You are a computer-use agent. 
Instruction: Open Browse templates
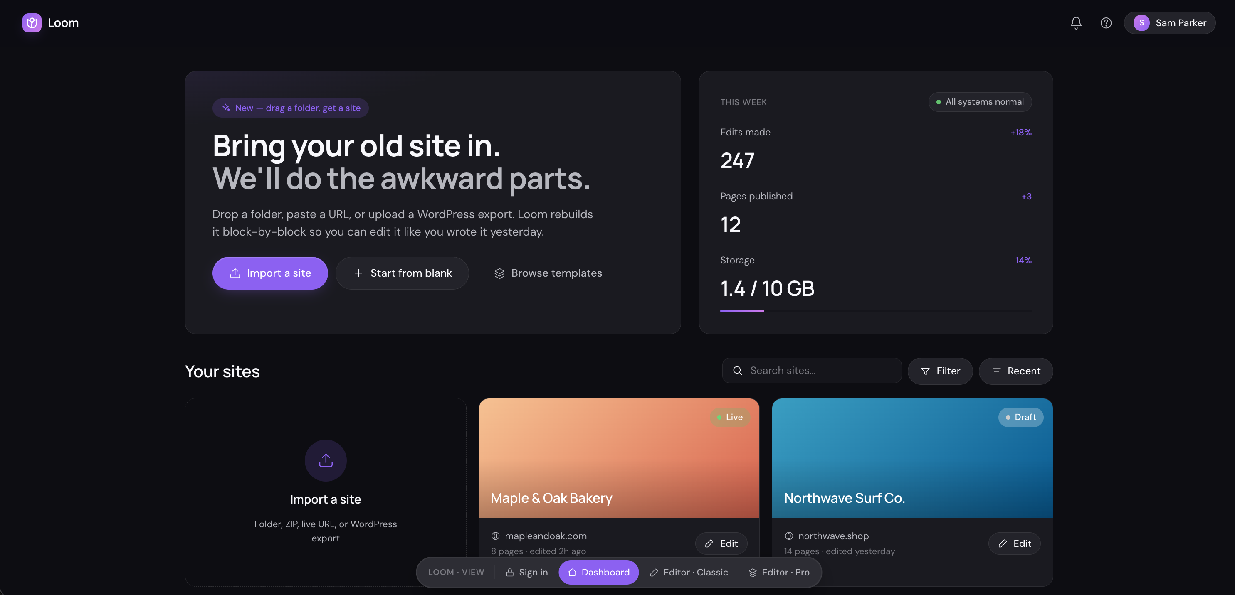548,273
